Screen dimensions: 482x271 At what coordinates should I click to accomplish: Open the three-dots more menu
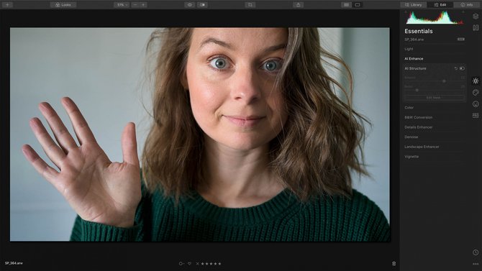(x=476, y=264)
